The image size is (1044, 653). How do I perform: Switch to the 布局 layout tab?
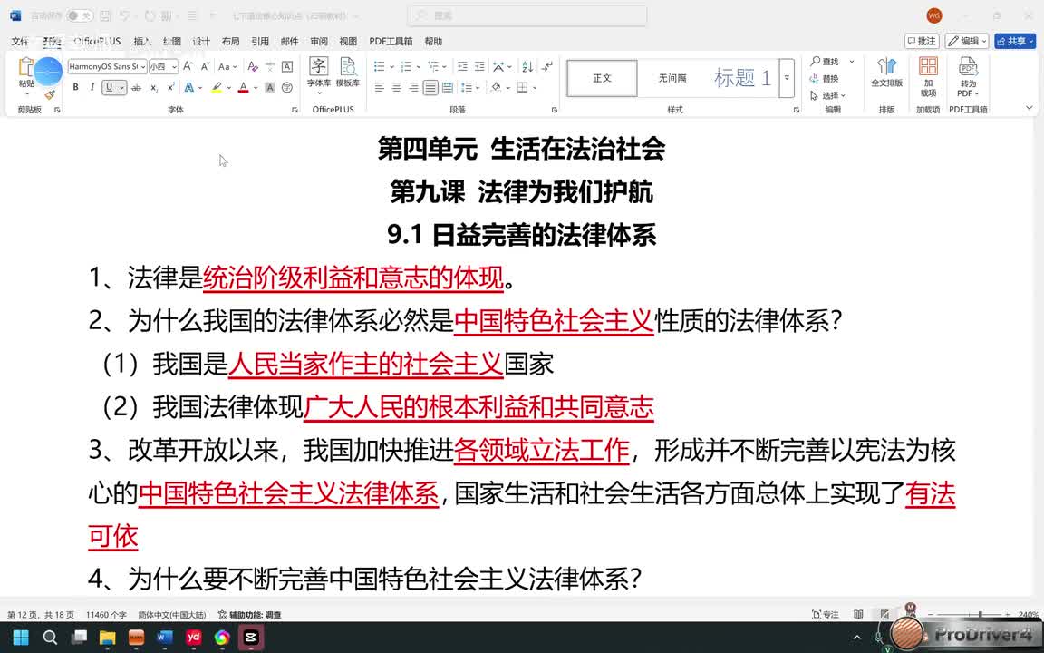[230, 42]
